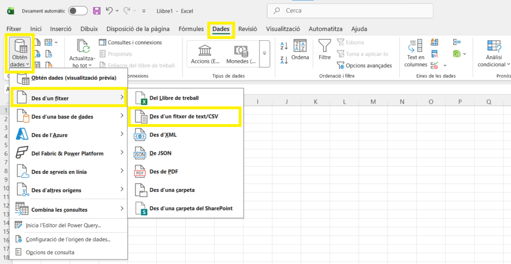Open Opcions avançades filter settings
Viewport: 511px width, 264px height.
pyautogui.click(x=364, y=65)
